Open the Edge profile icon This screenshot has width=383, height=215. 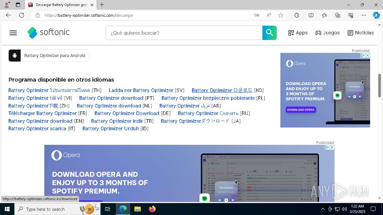[x=6, y=5]
